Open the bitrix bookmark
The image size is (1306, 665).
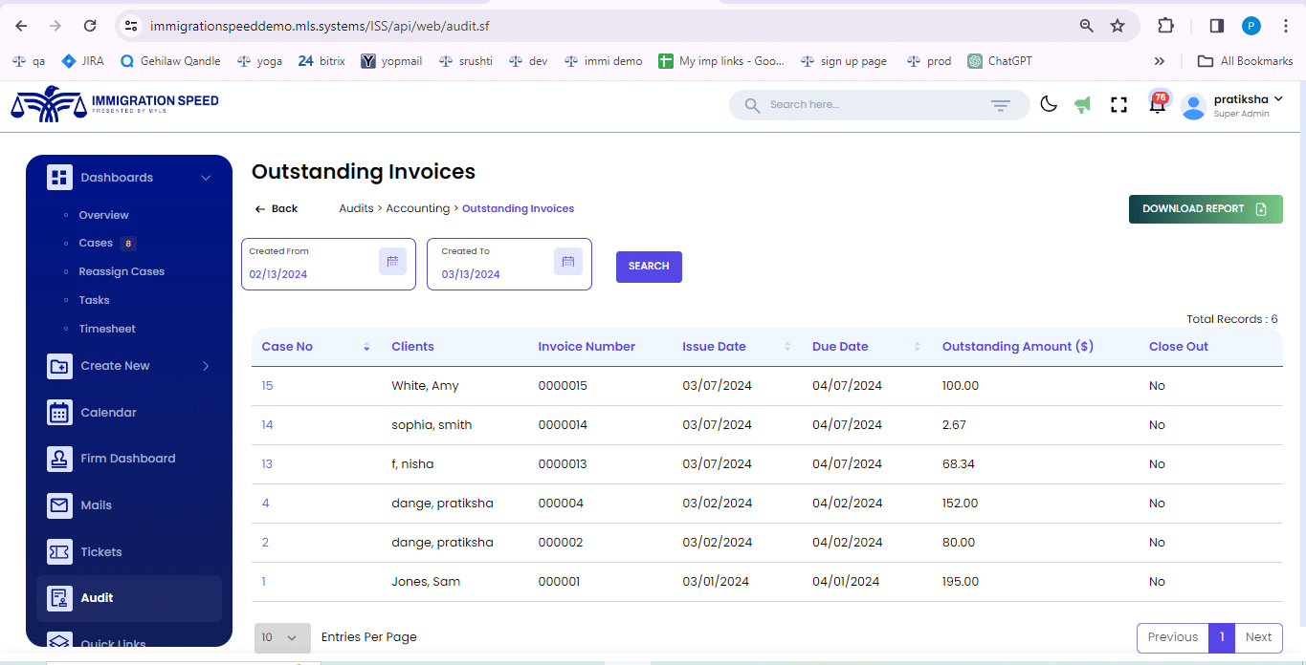pyautogui.click(x=321, y=61)
